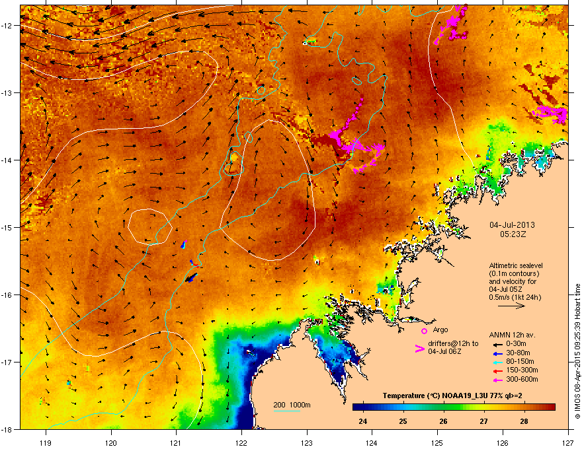Click the 'drifters@12h to' legend text

coord(453,343)
